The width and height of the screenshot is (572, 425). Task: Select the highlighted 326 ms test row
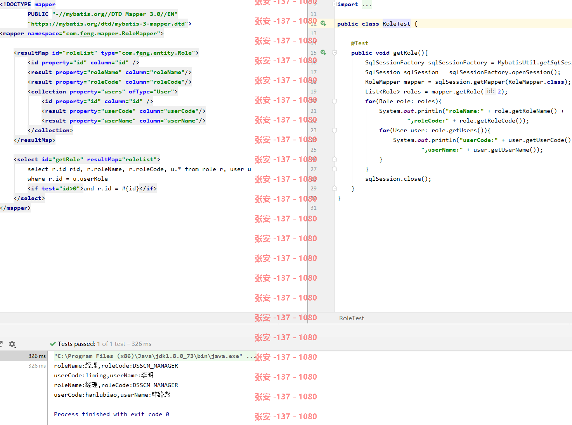(x=23, y=356)
